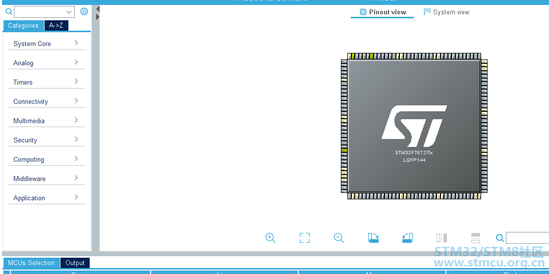Rotate chip clockwise icon

click(373, 238)
